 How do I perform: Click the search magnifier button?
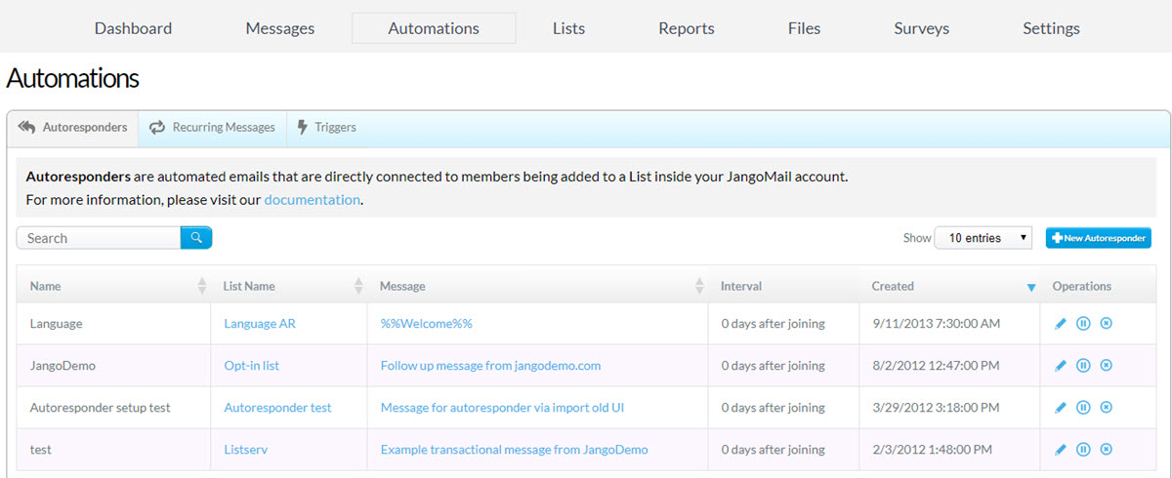(x=196, y=238)
